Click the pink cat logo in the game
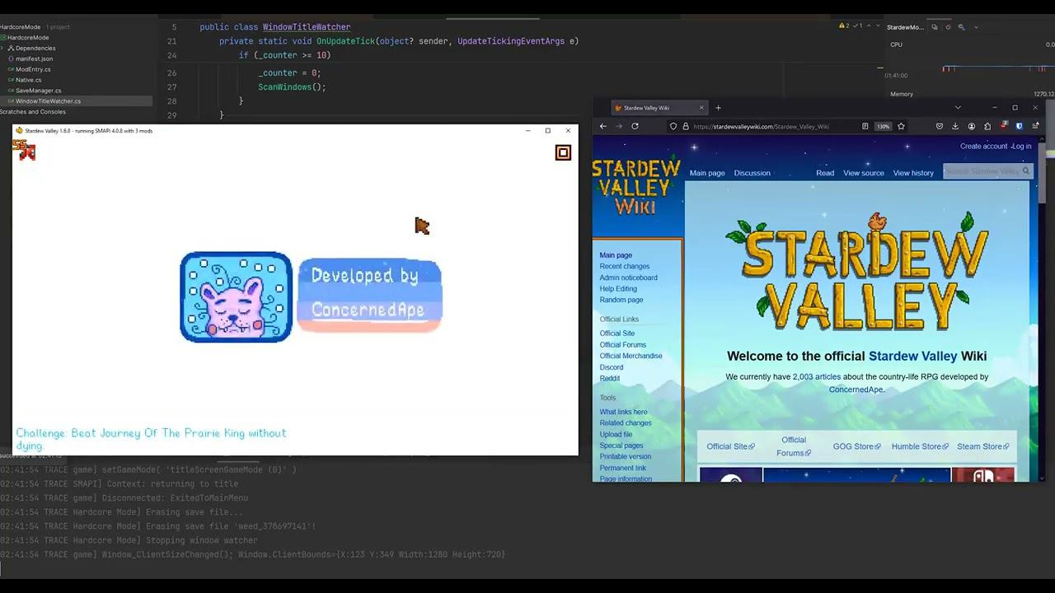1055x593 pixels. coord(236,296)
